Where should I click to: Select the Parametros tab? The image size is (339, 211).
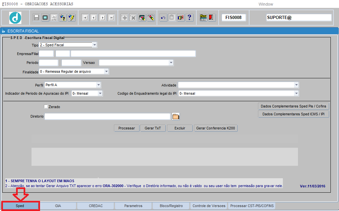click(133, 206)
